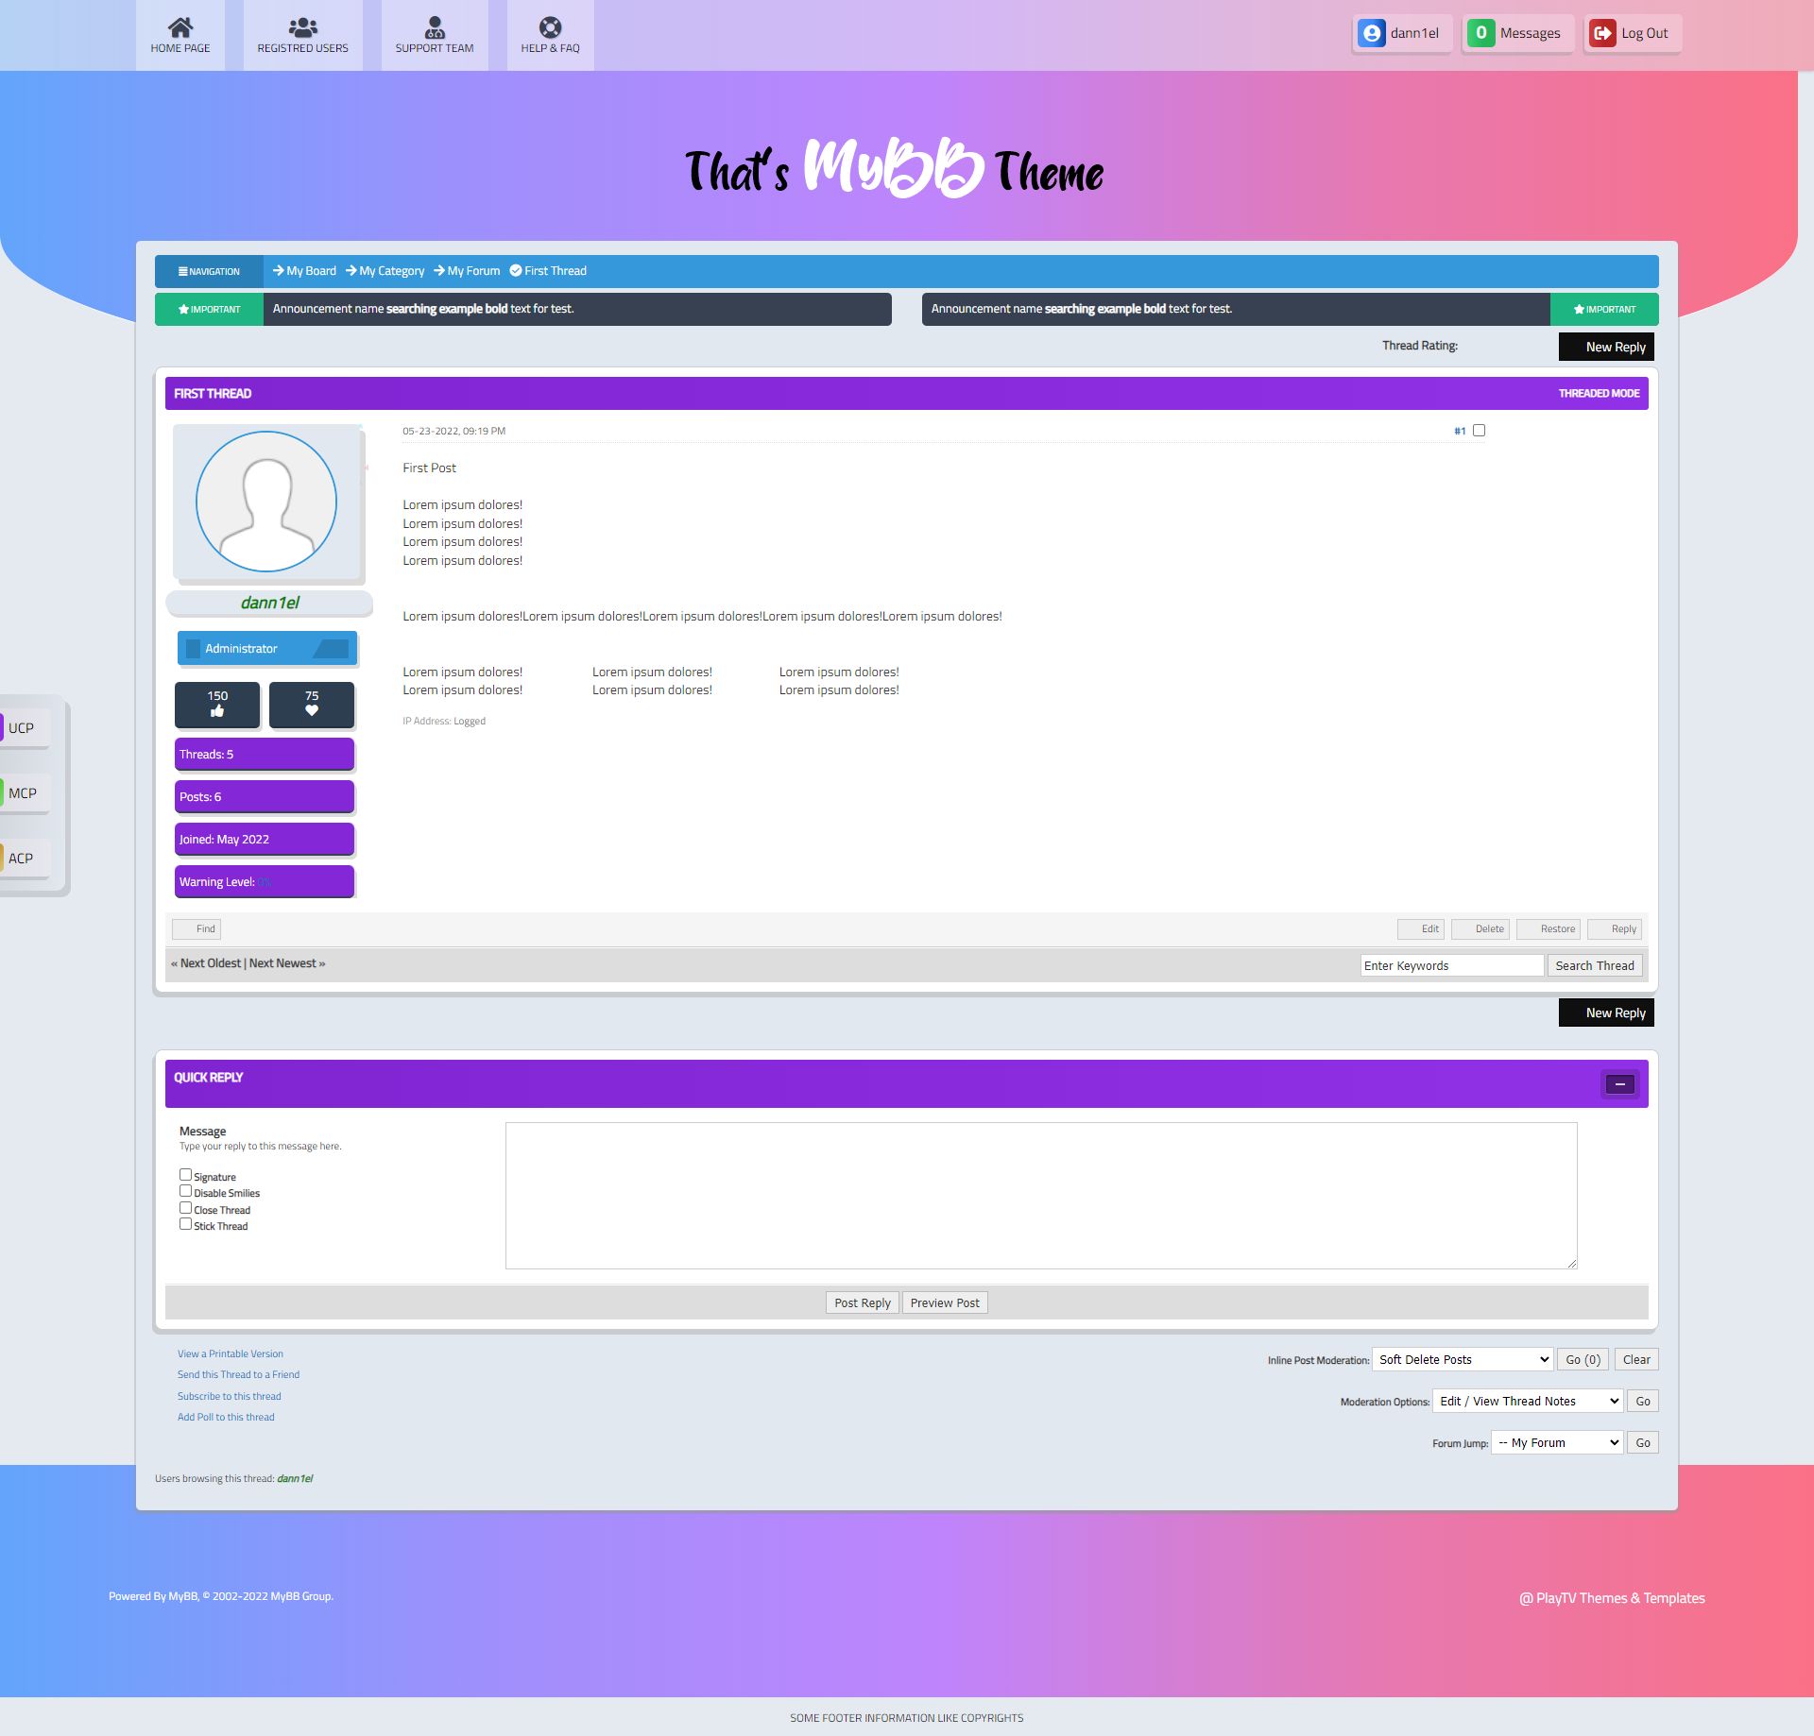Click the Post Reply button

coord(862,1303)
